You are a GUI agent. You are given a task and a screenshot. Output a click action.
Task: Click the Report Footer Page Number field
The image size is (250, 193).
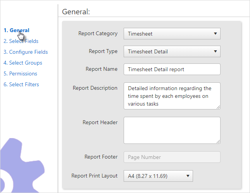172,157
